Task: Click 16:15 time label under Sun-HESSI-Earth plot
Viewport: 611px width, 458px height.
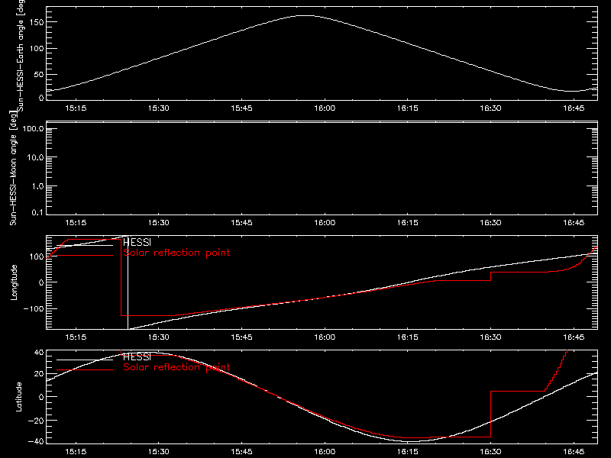Action: tap(408, 108)
